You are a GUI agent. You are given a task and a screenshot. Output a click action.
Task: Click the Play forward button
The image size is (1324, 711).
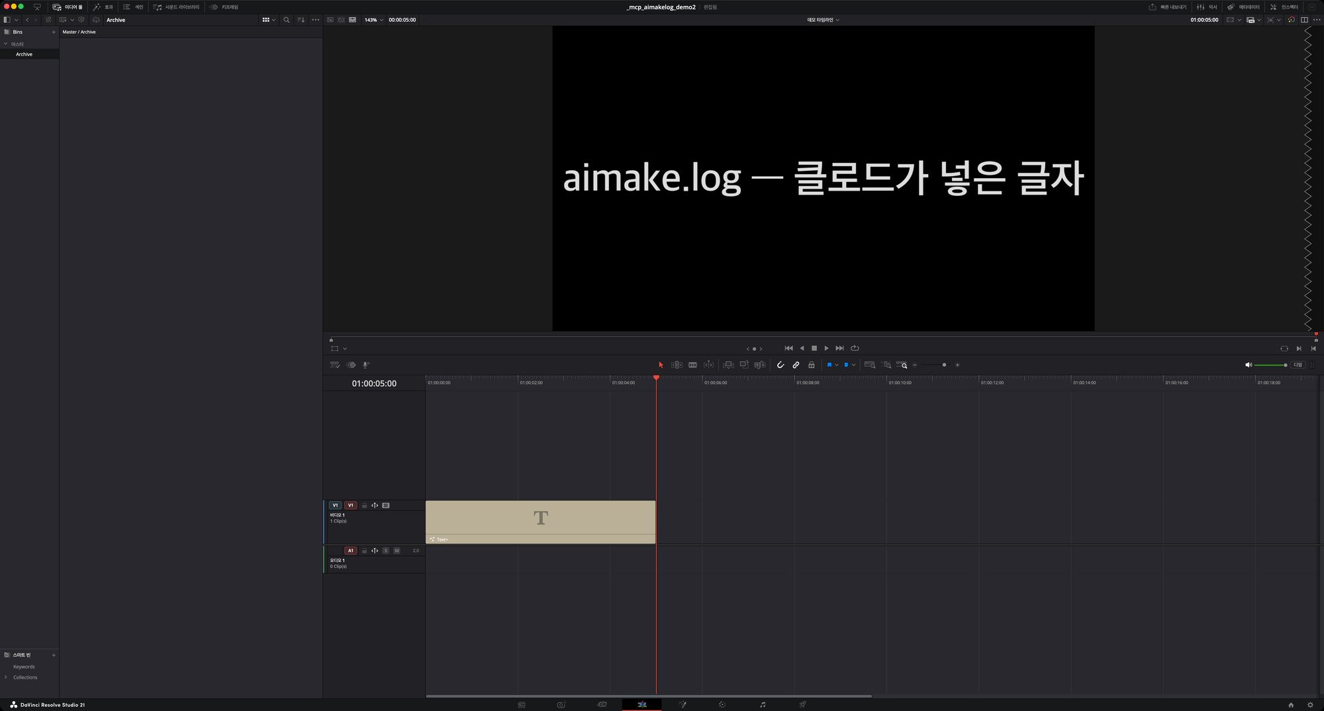click(x=826, y=348)
